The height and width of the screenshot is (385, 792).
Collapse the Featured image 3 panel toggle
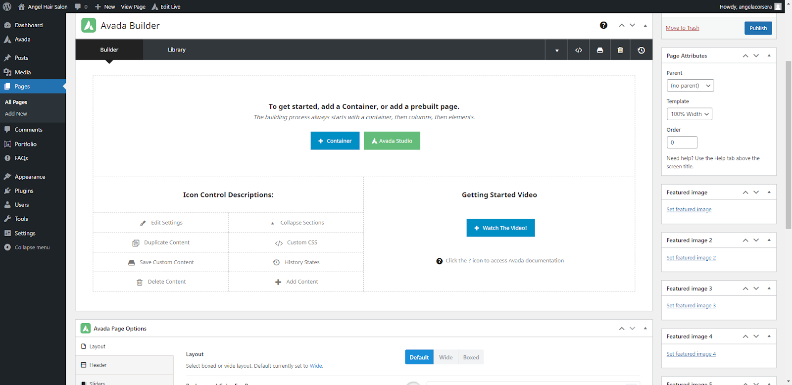point(769,289)
